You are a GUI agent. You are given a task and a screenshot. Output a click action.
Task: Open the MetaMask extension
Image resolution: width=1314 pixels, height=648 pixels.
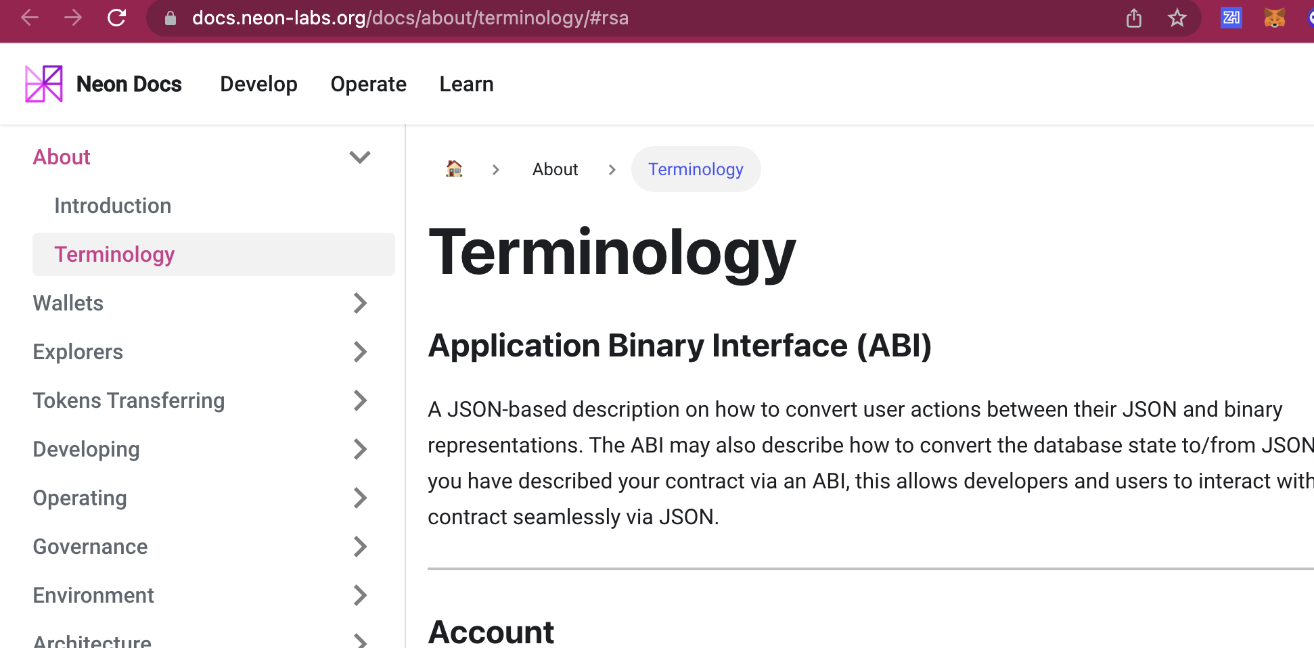tap(1275, 18)
